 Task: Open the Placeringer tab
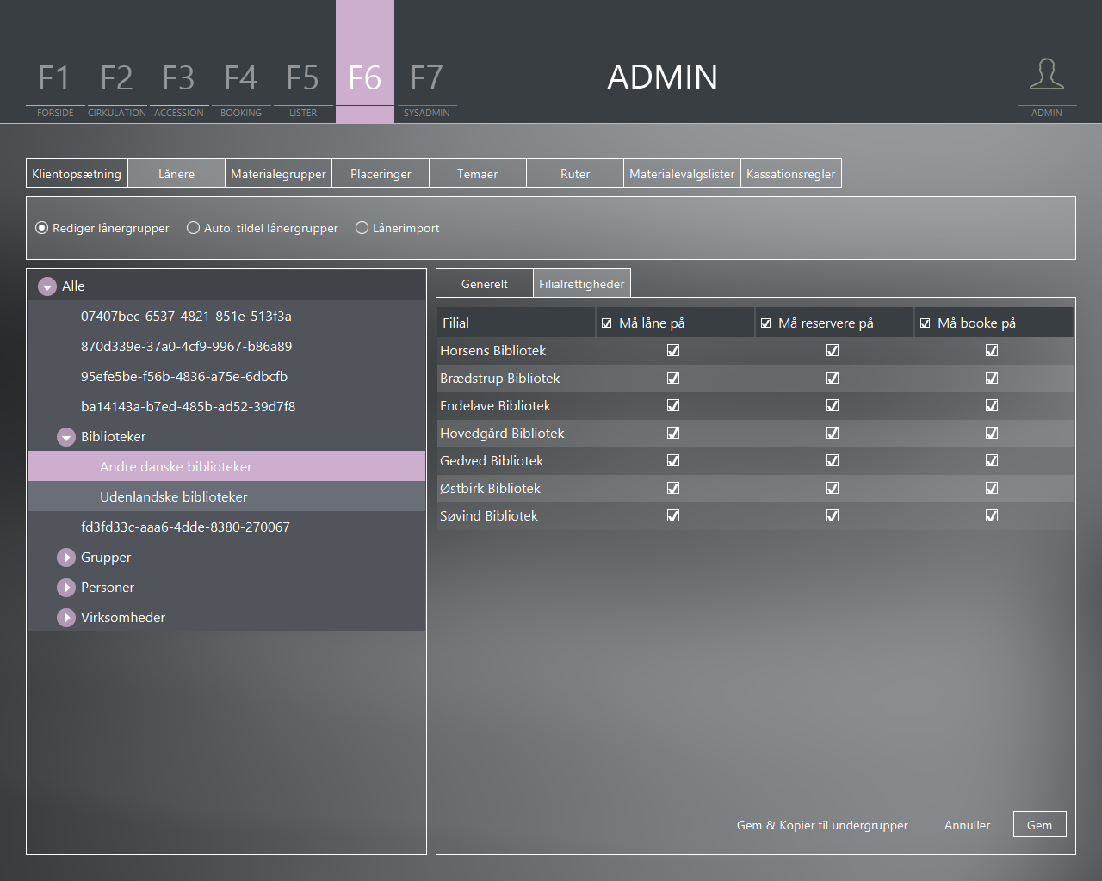point(381,173)
